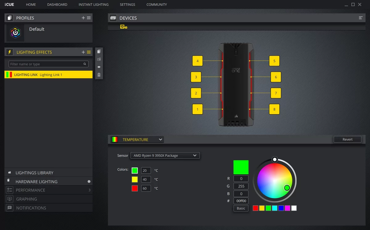Select LED zone 7 on the case
The height and width of the screenshot is (230, 370).
(276, 93)
